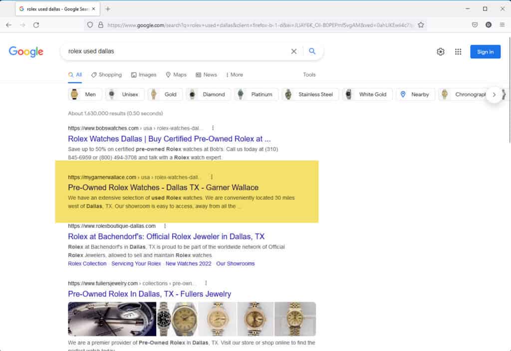Click the blue magnifier search button
This screenshot has width=511, height=351.
click(312, 51)
